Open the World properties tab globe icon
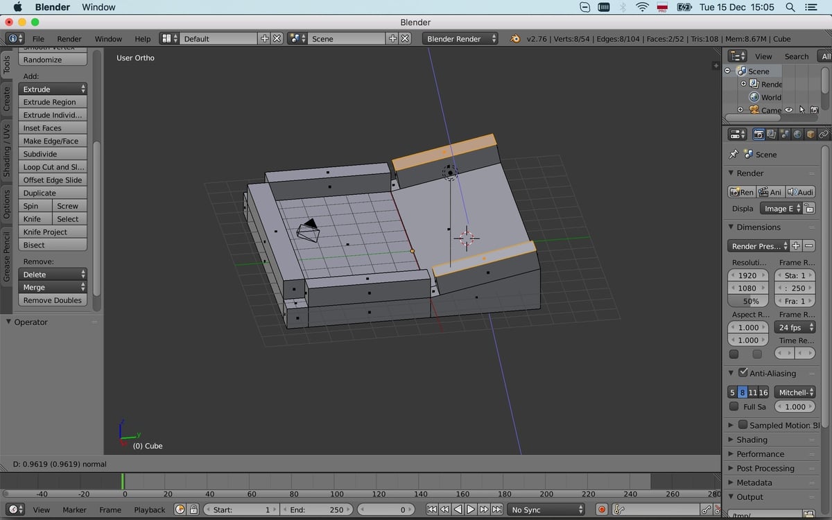The width and height of the screenshot is (832, 520). [x=797, y=134]
